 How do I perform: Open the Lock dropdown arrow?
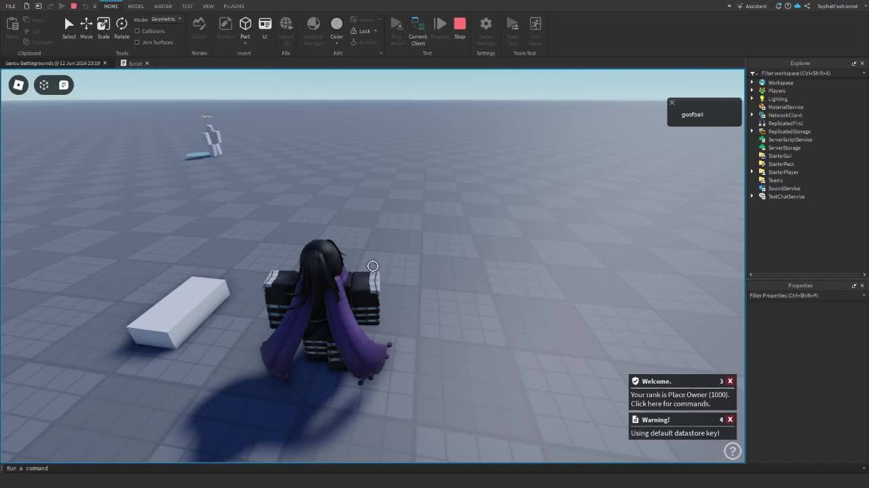375,31
